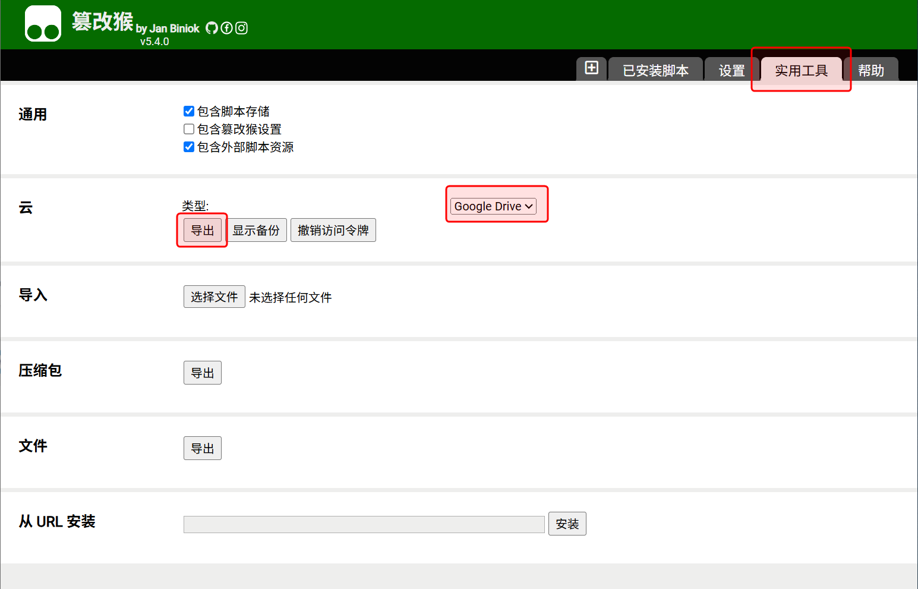Click the Tampermonkey logo icon
This screenshot has height=589, width=918.
(x=43, y=24)
